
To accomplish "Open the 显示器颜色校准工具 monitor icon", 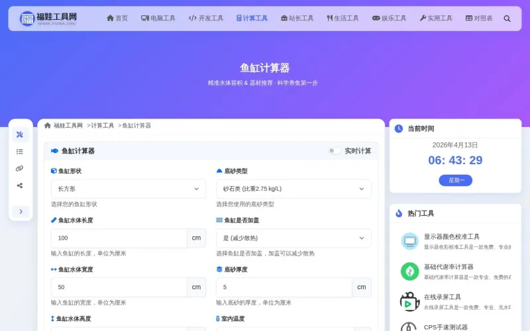I will [410, 241].
